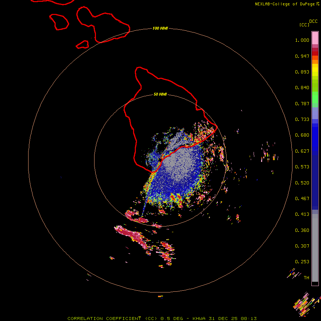This screenshot has width=321, height=321.
Task: Click the CORRELATION COEFFICIENT caption title
Action: coord(104,319)
